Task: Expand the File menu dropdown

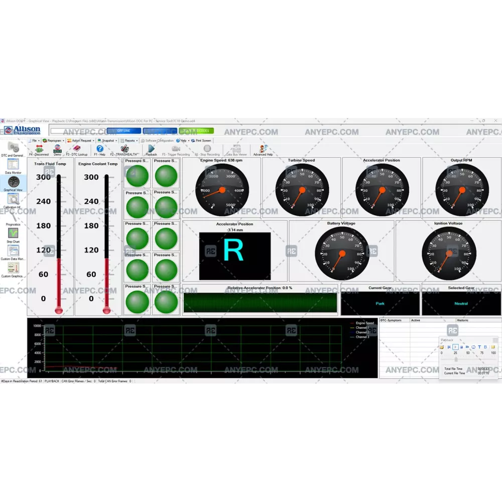Action: coord(34,141)
